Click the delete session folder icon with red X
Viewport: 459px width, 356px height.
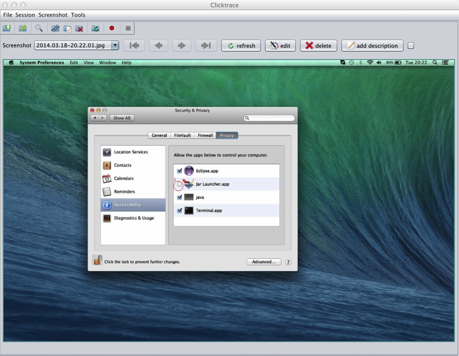79,28
